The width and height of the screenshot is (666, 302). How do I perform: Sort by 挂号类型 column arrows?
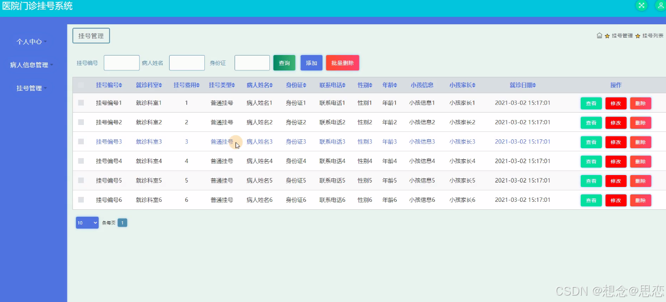point(234,85)
